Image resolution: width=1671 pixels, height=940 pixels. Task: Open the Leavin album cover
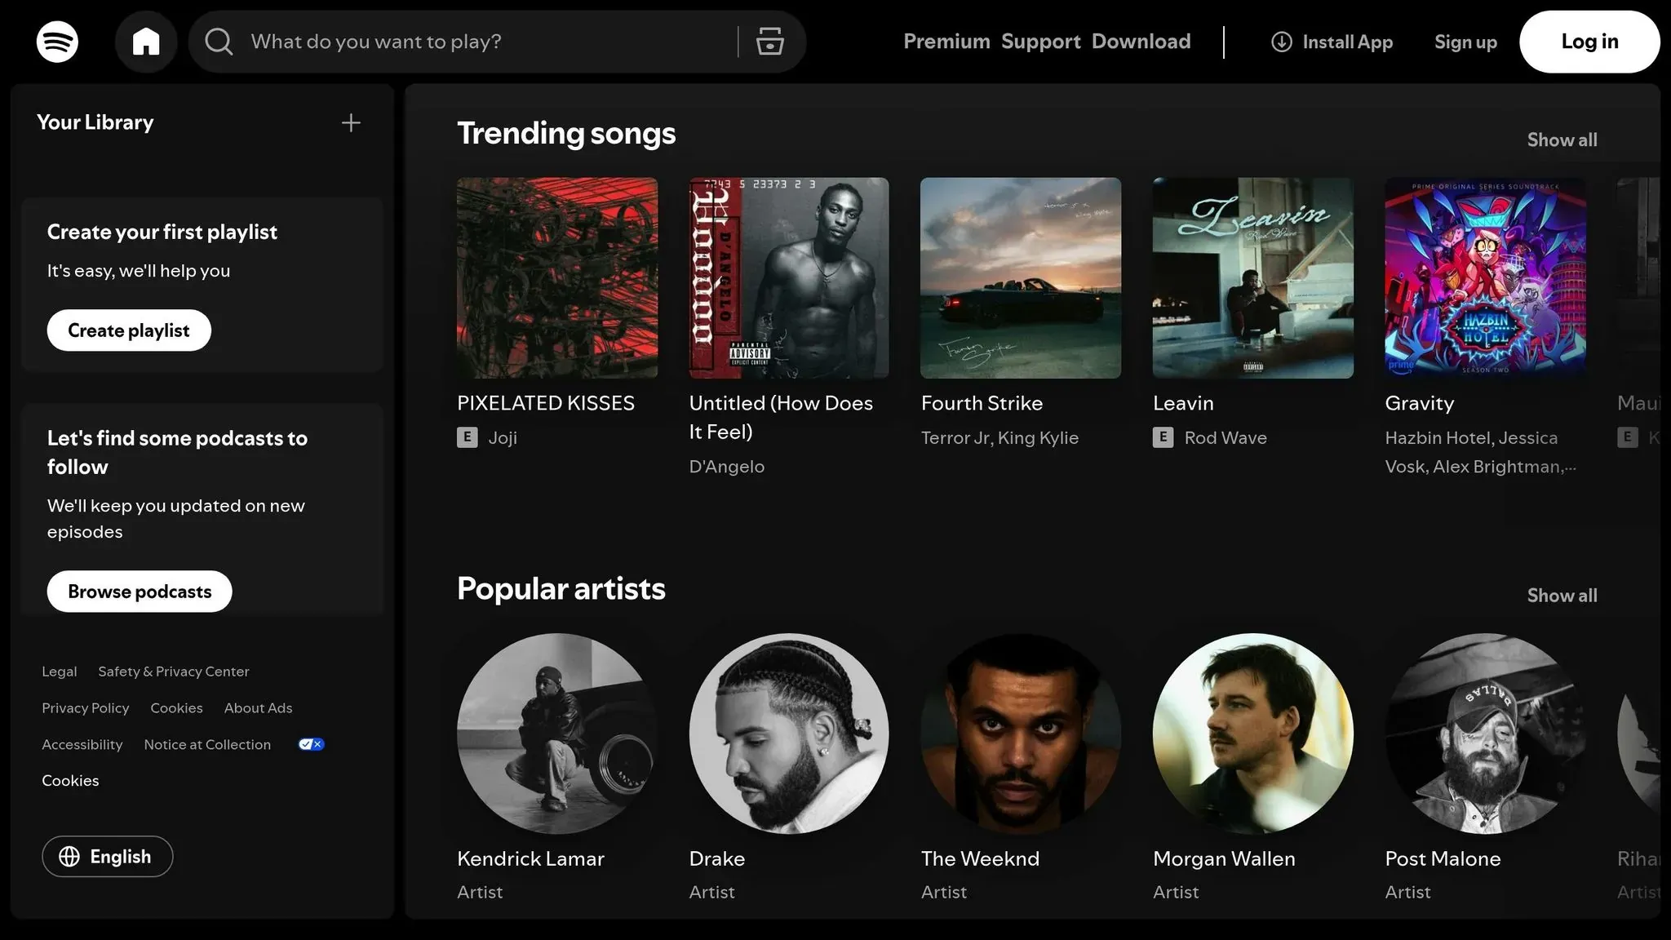1253,278
